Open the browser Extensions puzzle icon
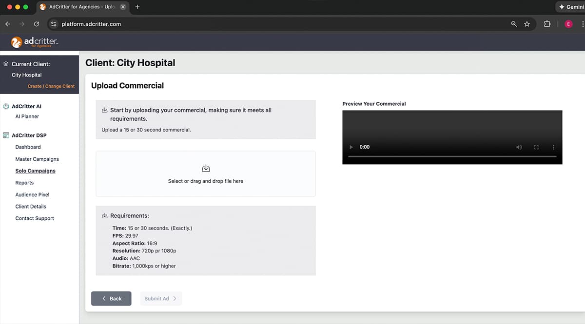The image size is (585, 324). [547, 24]
